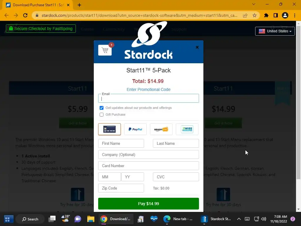This screenshot has height=226, width=301.
Task: Click Enter Promotional Code link
Action: tap(148, 89)
